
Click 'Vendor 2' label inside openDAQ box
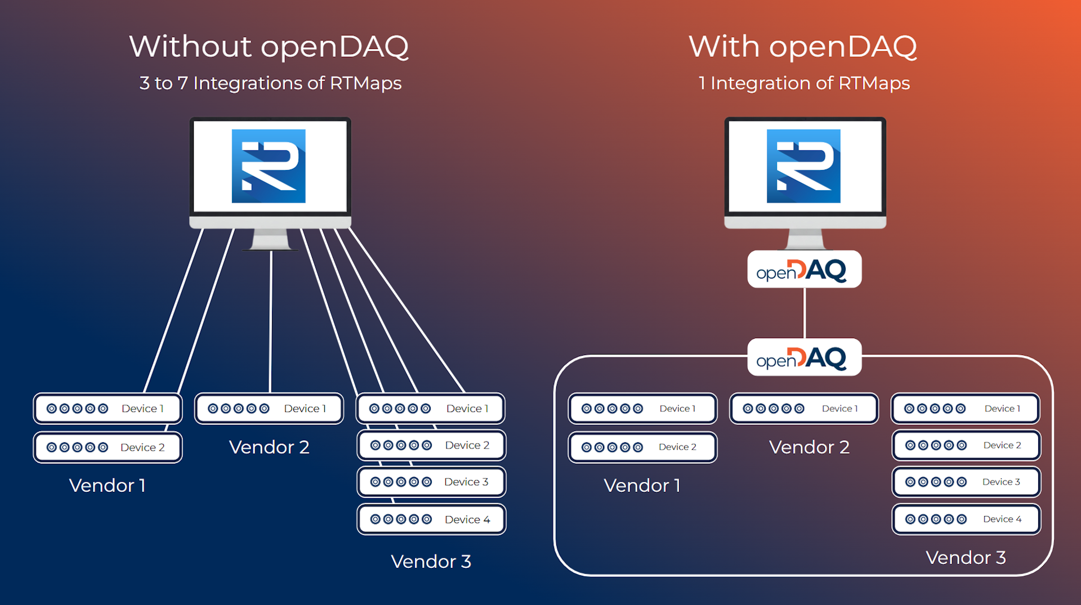pyautogui.click(x=810, y=447)
